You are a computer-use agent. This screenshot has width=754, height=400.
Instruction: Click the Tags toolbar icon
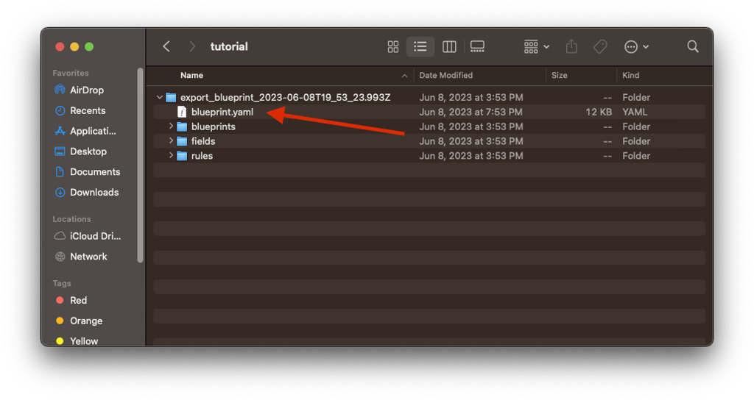click(x=600, y=46)
